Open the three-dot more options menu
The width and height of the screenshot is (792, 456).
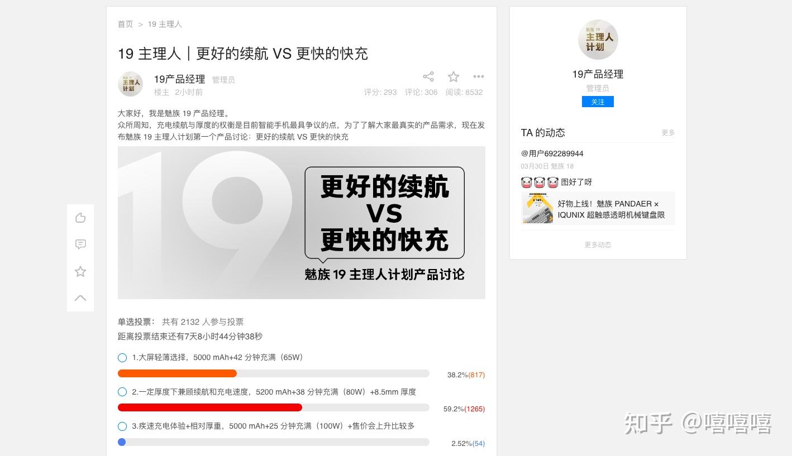tap(479, 76)
